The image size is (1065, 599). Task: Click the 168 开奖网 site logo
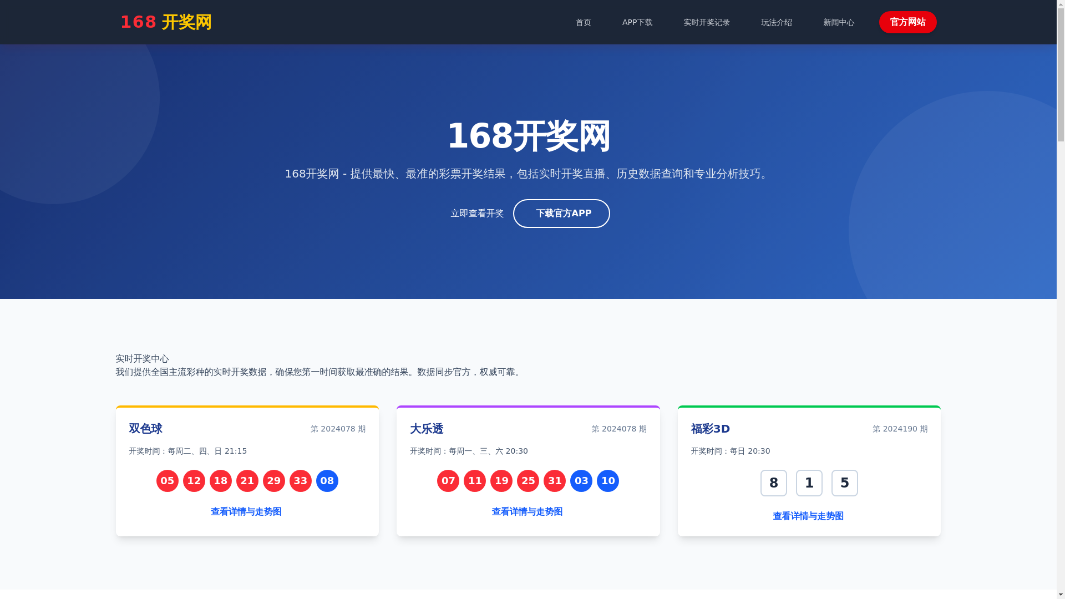click(x=166, y=22)
